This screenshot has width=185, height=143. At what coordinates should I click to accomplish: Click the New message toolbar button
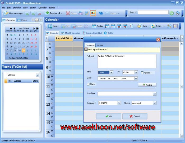pos(13,13)
